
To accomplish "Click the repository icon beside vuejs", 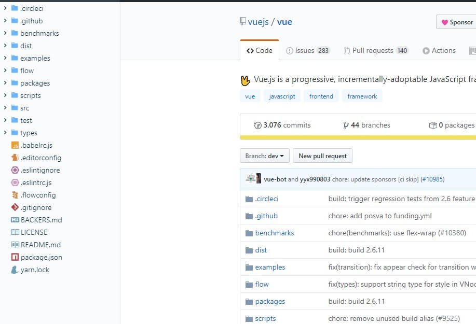I will click(242, 21).
